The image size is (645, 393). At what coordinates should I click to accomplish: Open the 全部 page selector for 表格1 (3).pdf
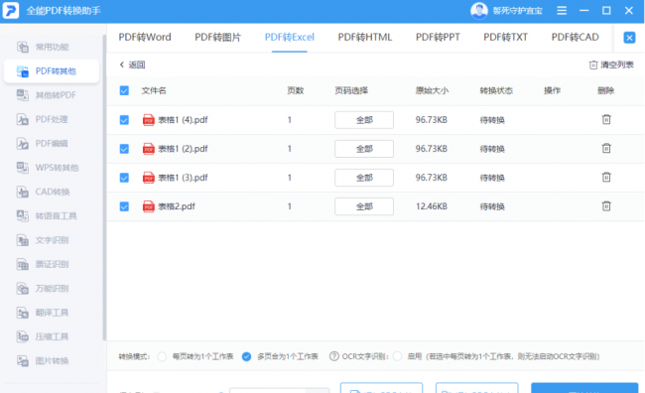(364, 178)
